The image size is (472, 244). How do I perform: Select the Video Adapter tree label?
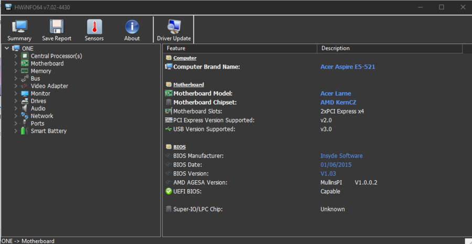point(49,86)
